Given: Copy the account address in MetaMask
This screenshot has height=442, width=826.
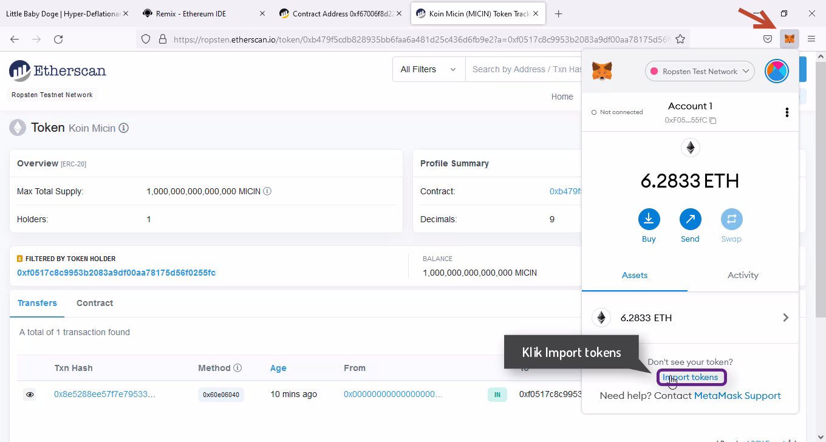Looking at the screenshot, I should [713, 121].
